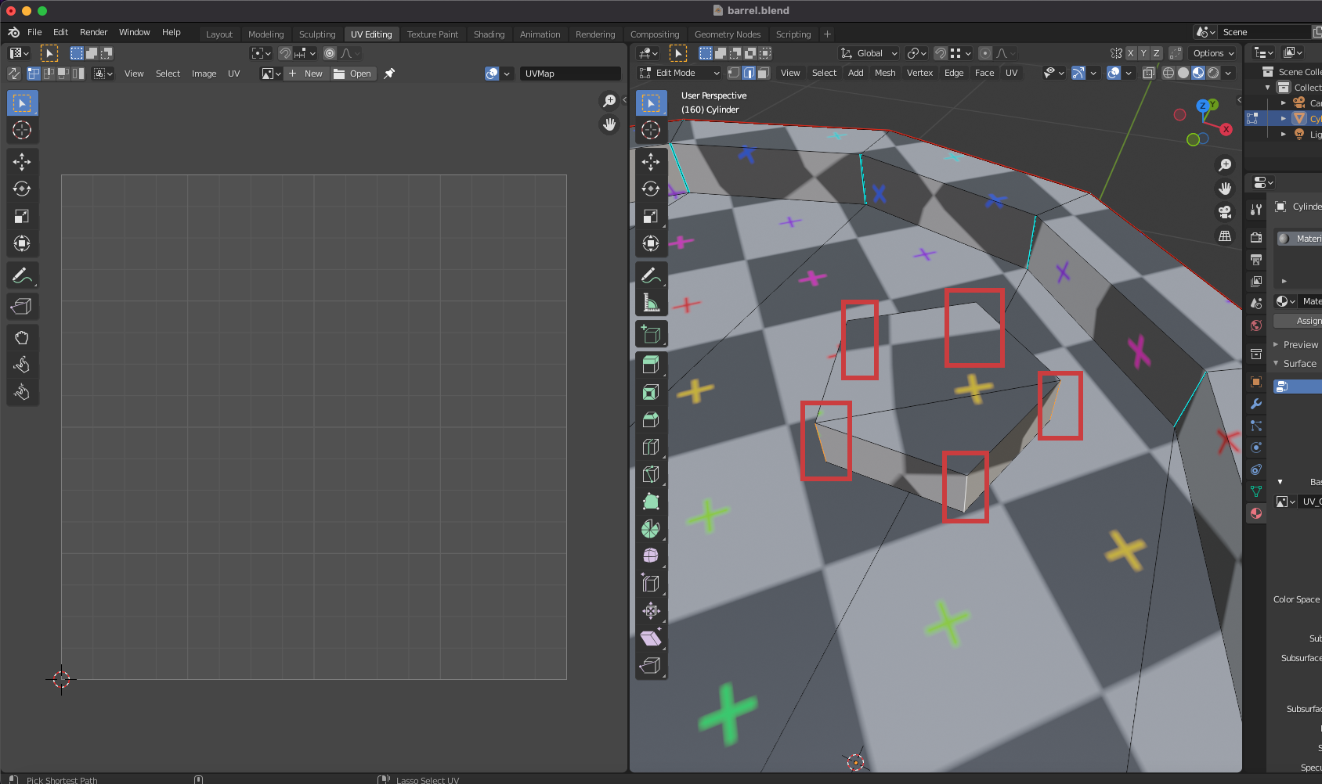Select the Poly Build tool
This screenshot has width=1322, height=784.
[651, 502]
